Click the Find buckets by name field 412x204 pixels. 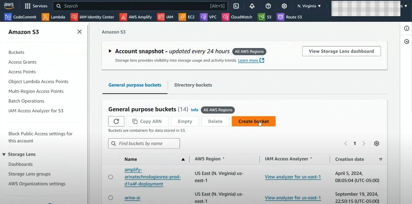point(144,143)
